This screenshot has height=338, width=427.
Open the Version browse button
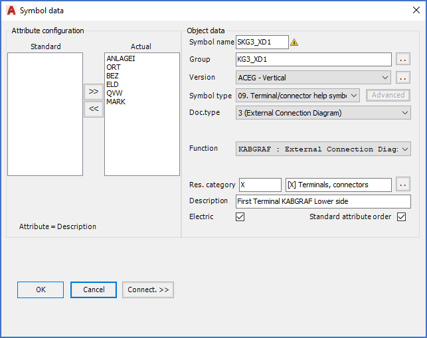(403, 78)
